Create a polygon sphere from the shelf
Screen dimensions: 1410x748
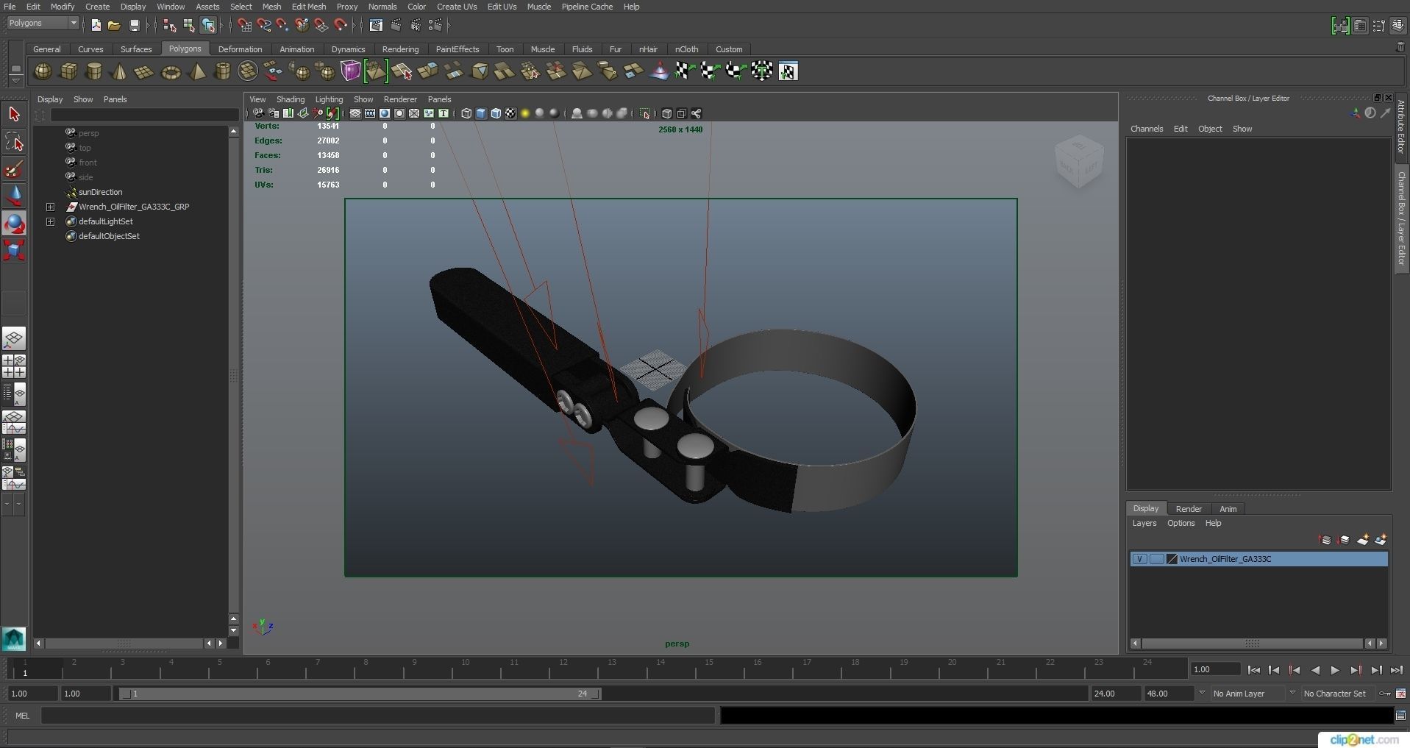[43, 71]
